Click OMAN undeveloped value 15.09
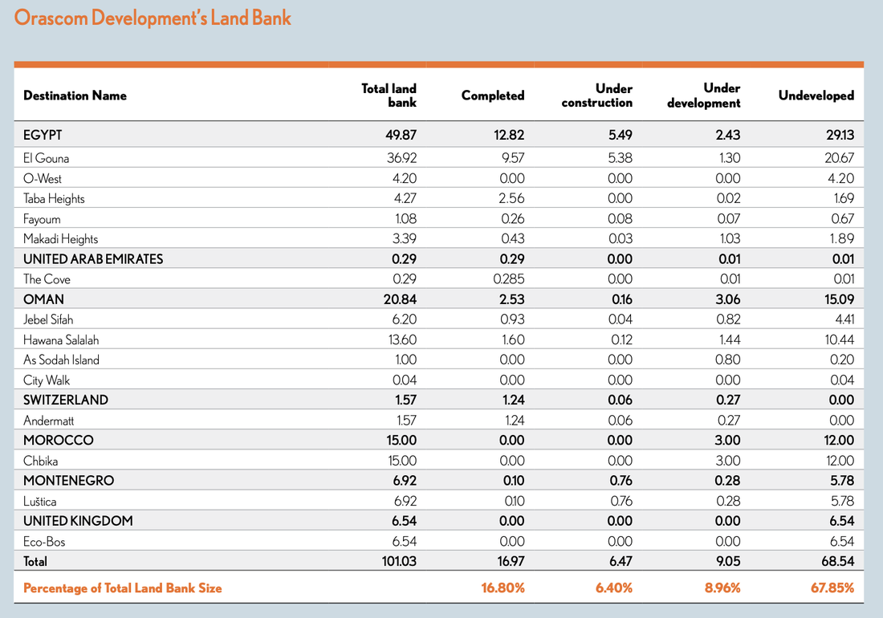883x618 pixels. [x=840, y=299]
